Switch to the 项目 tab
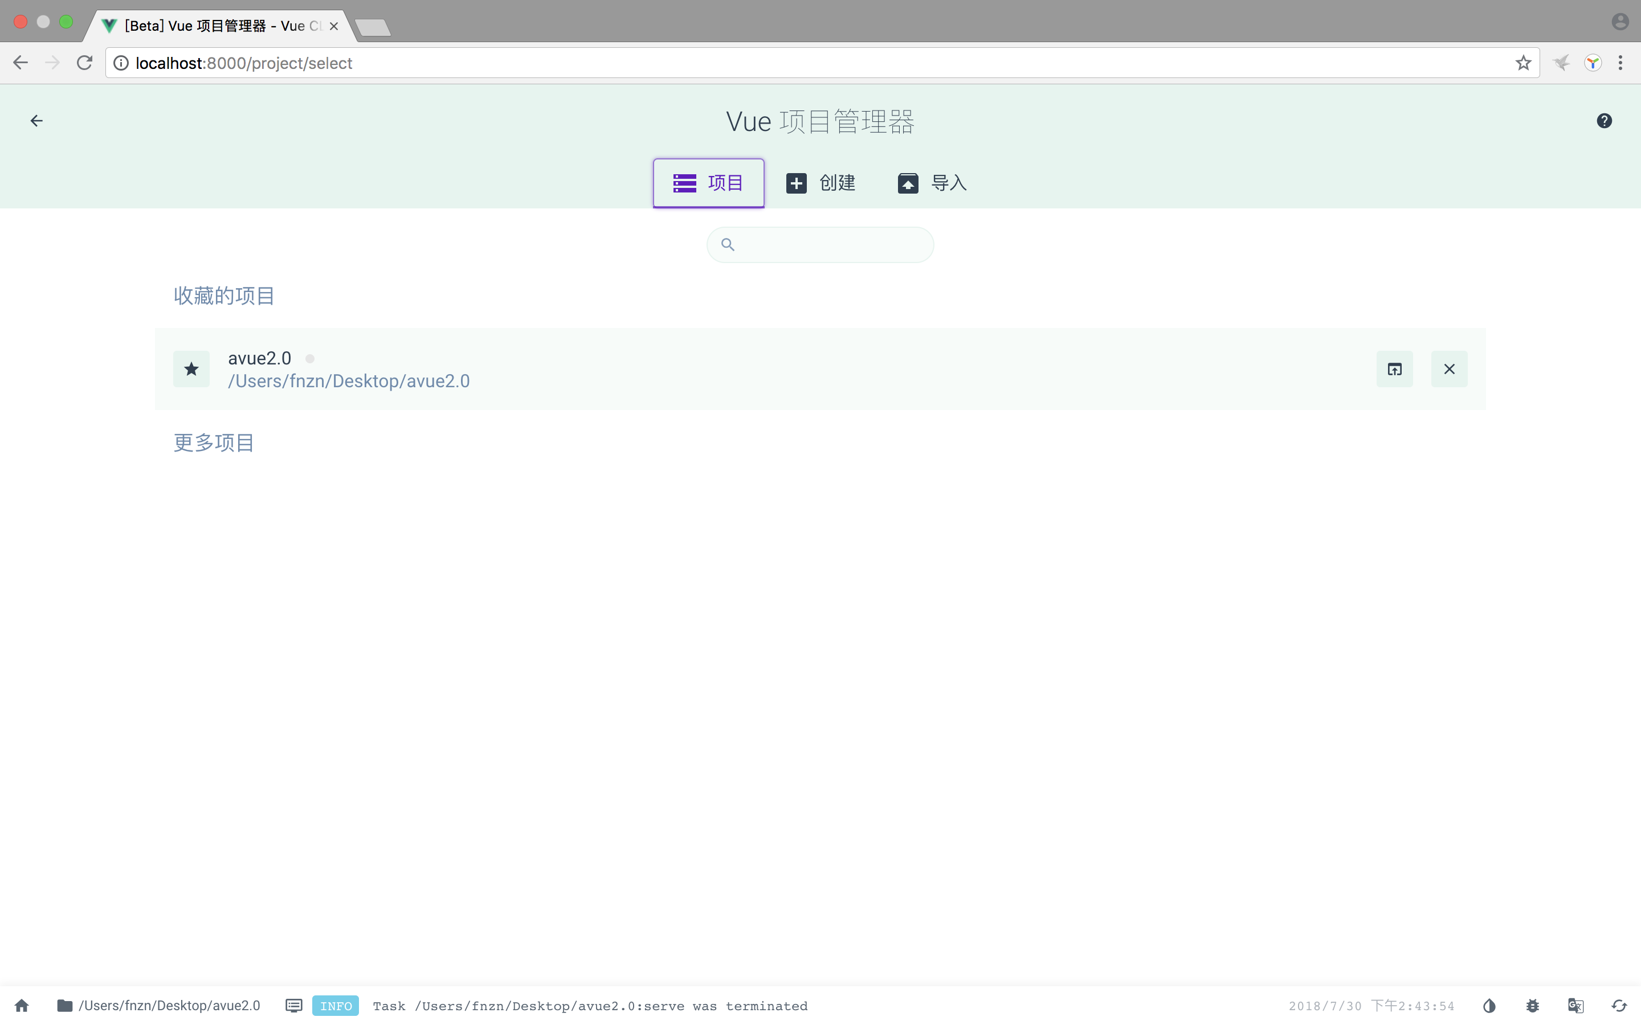1641x1025 pixels. tap(708, 183)
